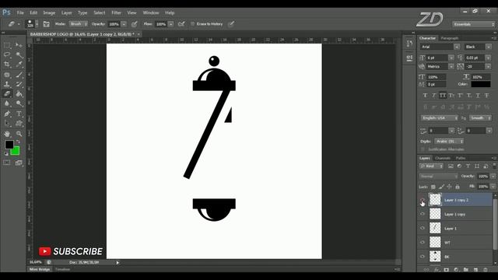The image size is (498, 280).
Task: Click the green background color swatch
Action: click(x=16, y=152)
